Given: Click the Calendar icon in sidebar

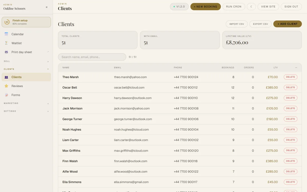Looking at the screenshot, I should pyautogui.click(x=6, y=34).
